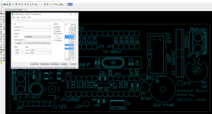212x114 pixels.
Task: Open the Device PS_INVERTED dropdown
Action: pos(37,37)
